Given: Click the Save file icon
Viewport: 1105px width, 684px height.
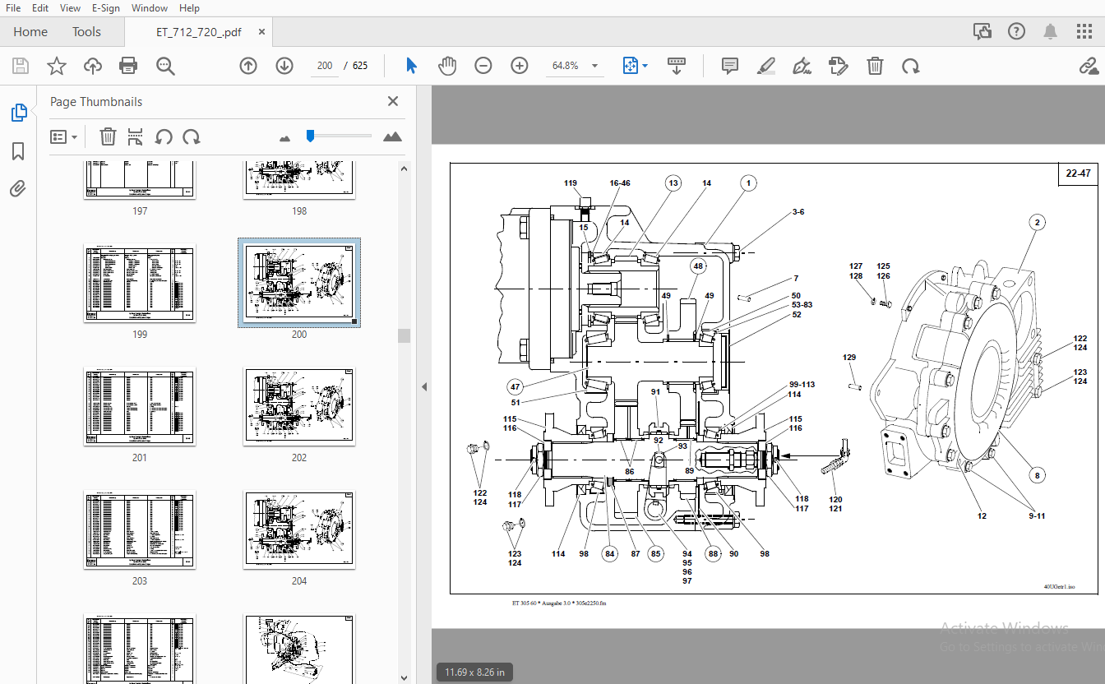Looking at the screenshot, I should (21, 66).
